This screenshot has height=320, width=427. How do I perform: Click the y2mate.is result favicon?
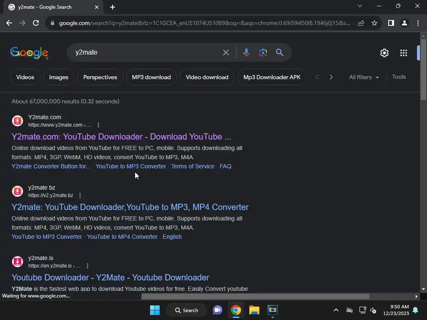(18, 262)
